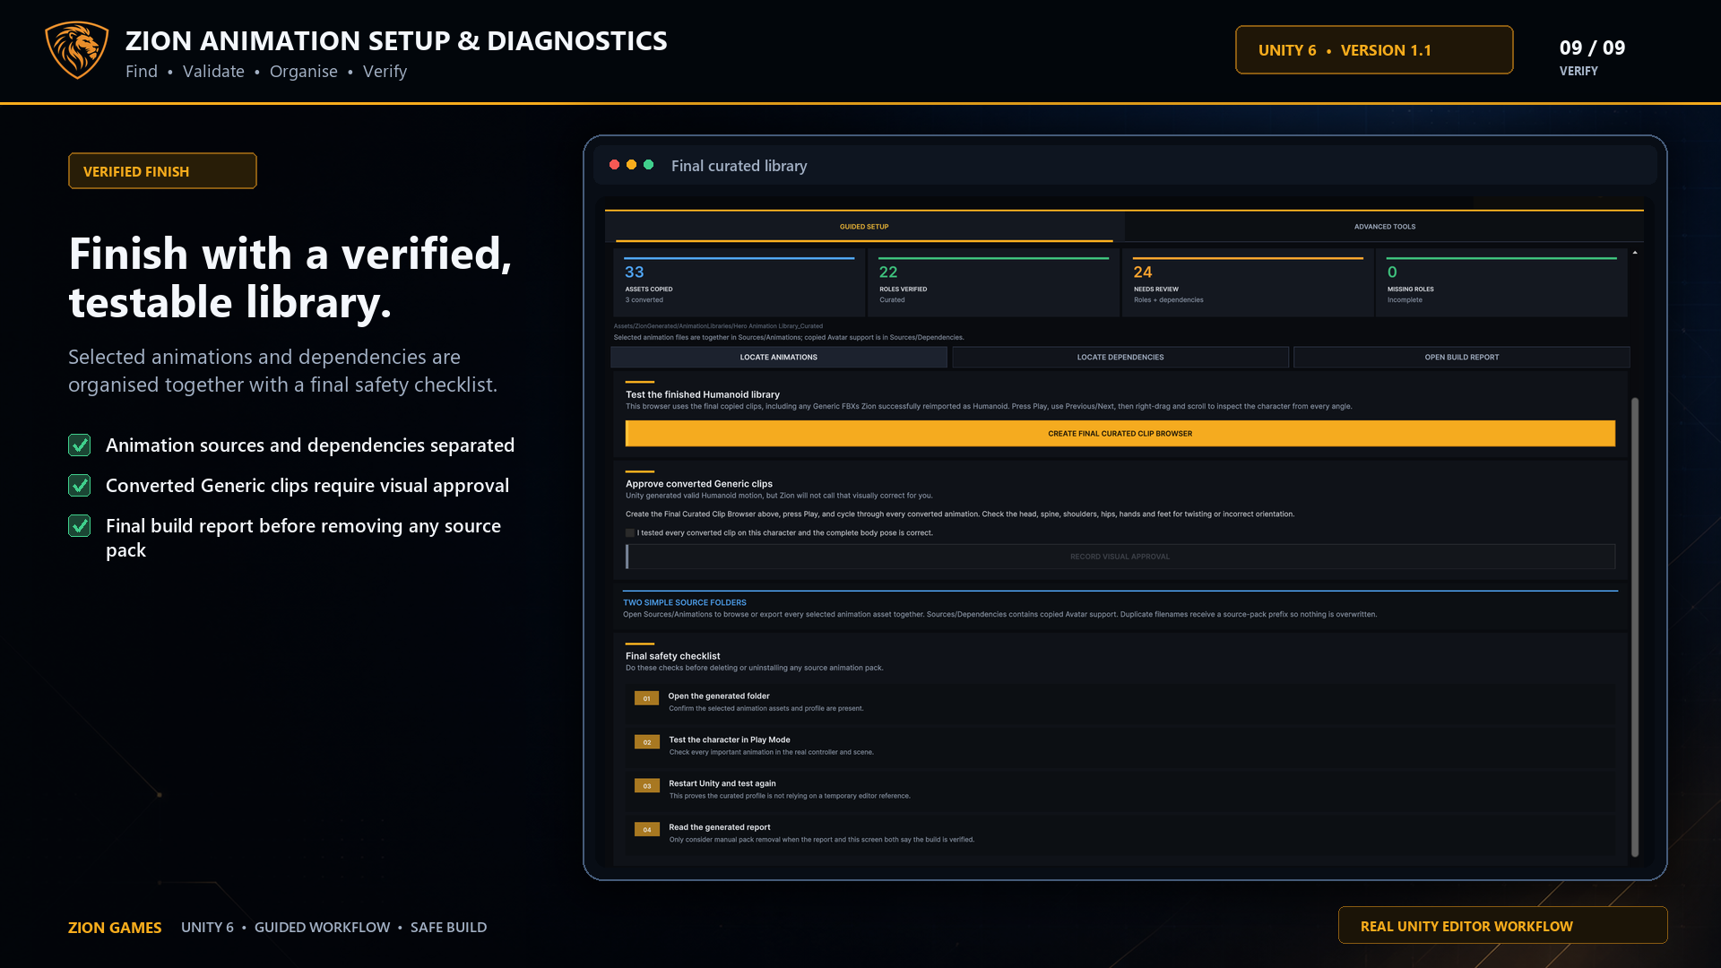Click the 0 Missing Roles stat card
This screenshot has height=968, width=1721.
coord(1500,284)
